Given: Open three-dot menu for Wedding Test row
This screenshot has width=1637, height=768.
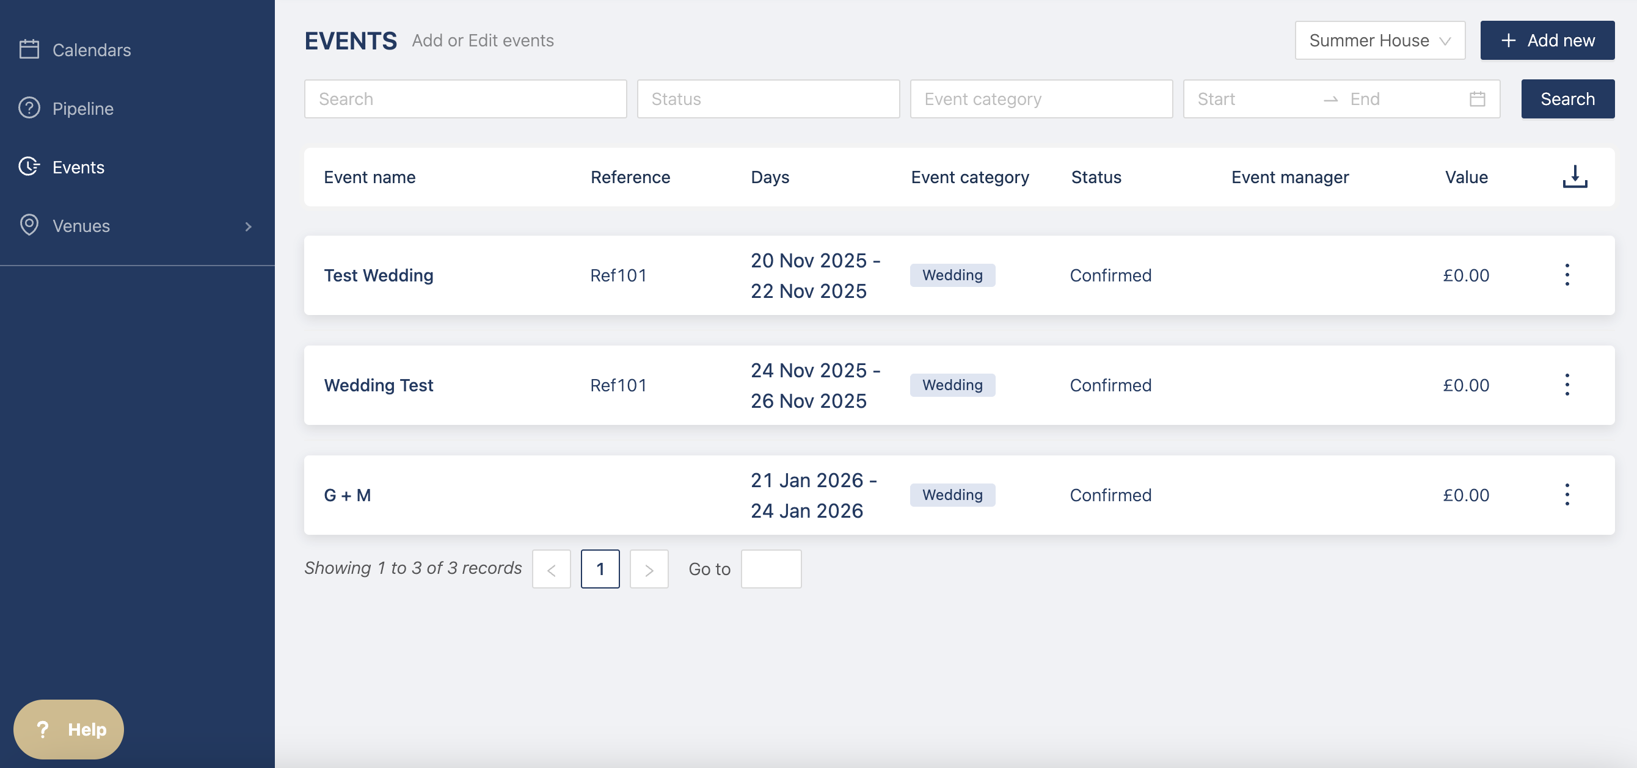Looking at the screenshot, I should [1567, 385].
